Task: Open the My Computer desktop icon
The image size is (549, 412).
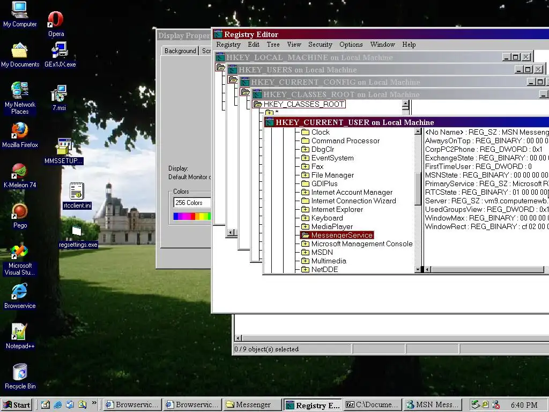Action: [20, 14]
